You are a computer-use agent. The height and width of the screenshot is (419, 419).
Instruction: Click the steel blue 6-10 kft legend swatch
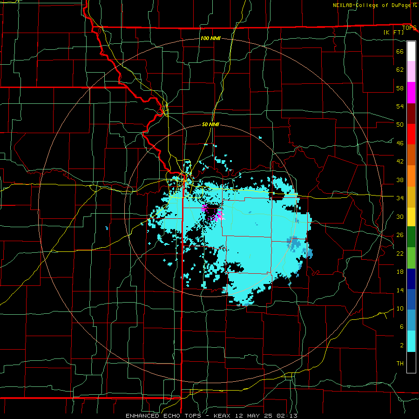tap(411, 320)
